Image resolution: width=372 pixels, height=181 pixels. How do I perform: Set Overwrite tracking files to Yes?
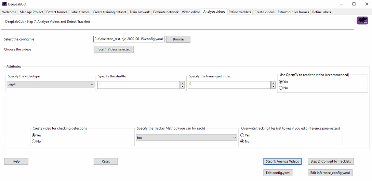(x=242, y=135)
